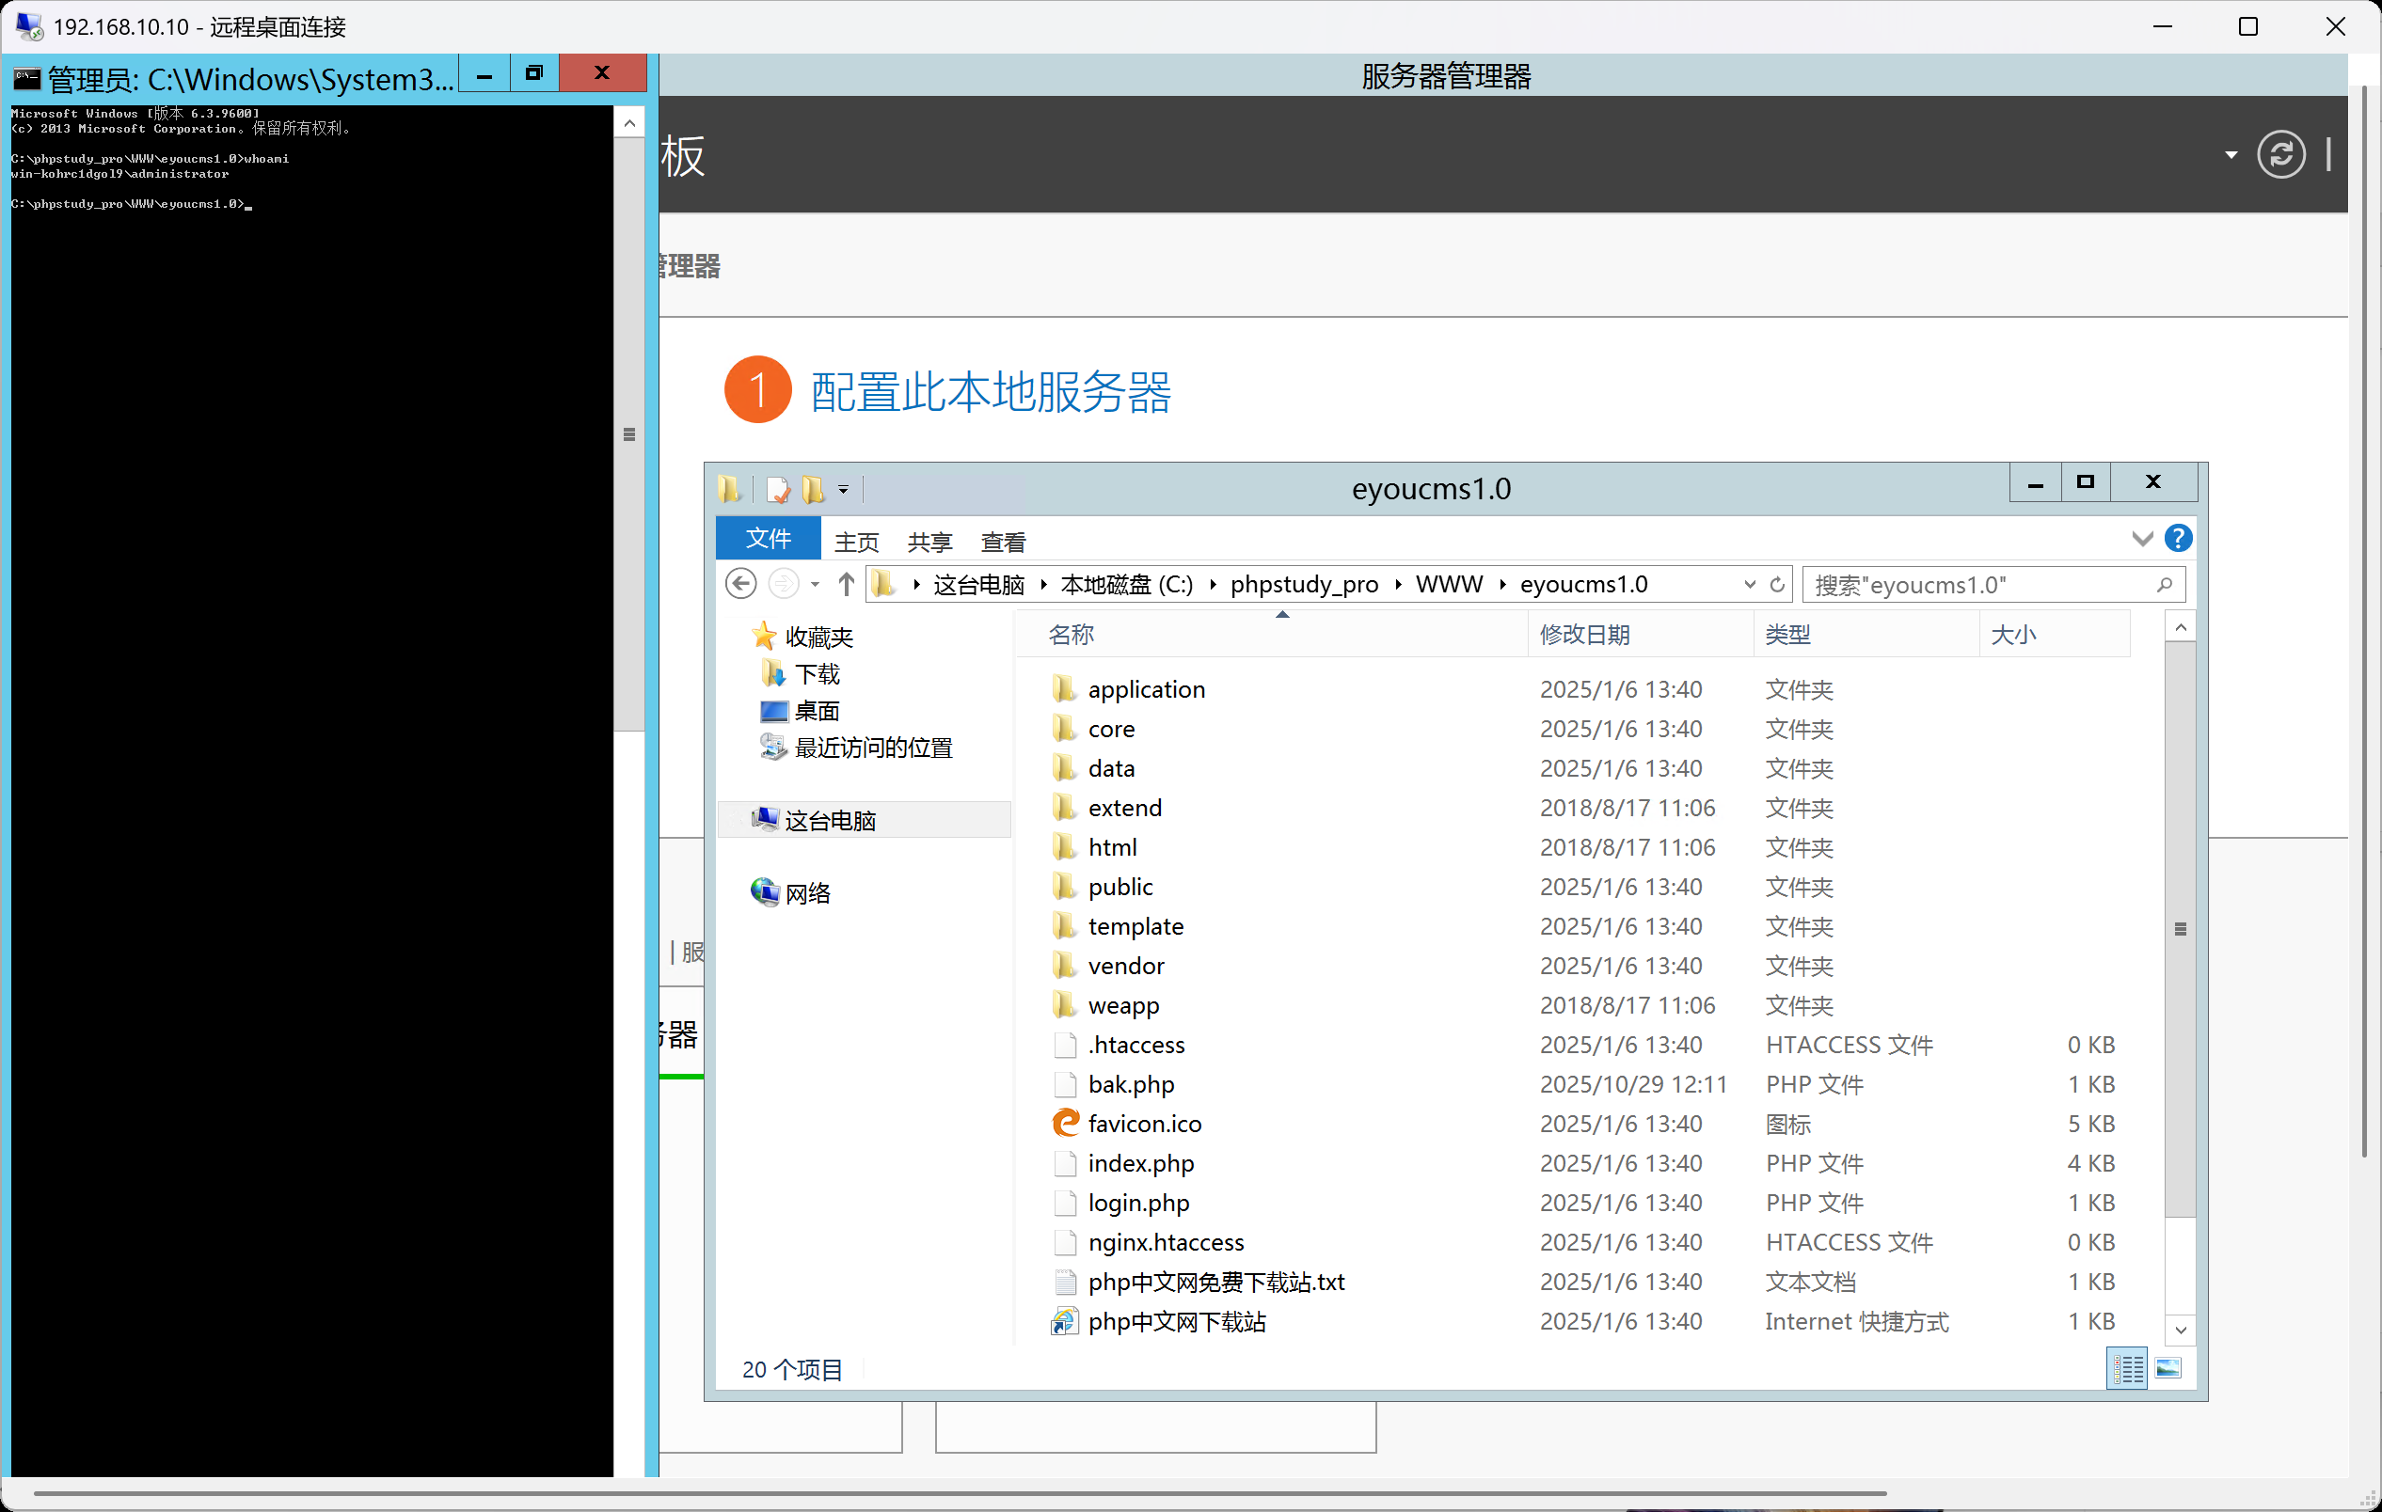Image resolution: width=2382 pixels, height=1512 pixels.
Task: Open 下载 from the favorites list
Action: click(818, 672)
